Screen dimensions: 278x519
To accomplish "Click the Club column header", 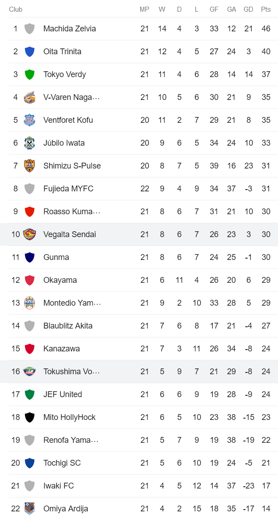I will 16,9.
